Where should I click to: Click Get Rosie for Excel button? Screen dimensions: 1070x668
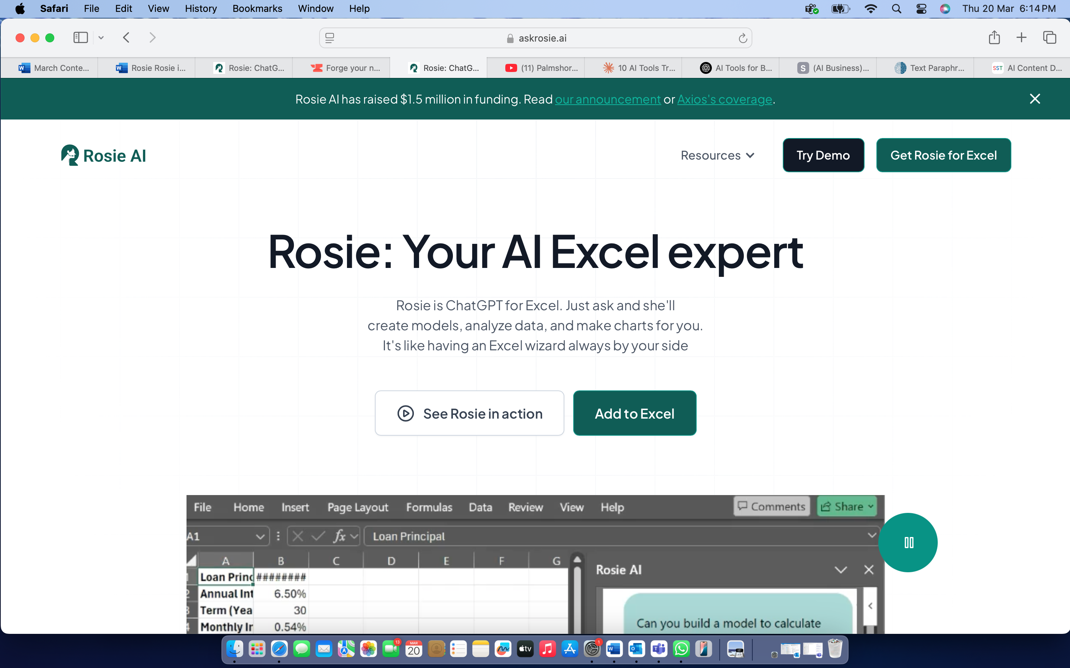tap(943, 155)
